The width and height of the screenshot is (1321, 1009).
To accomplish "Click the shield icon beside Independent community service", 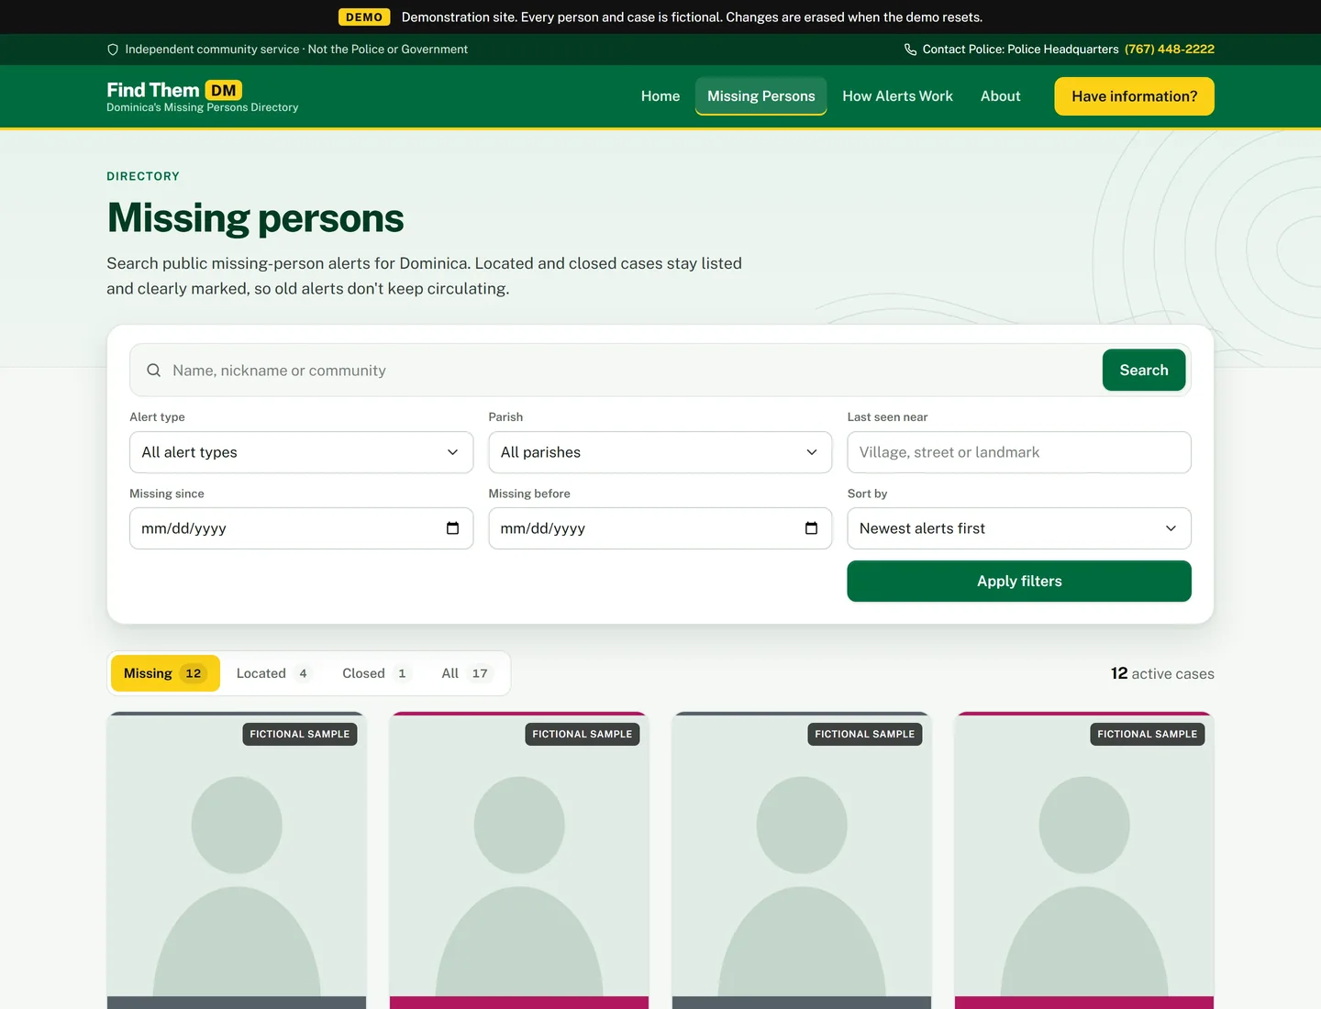I will coord(113,50).
